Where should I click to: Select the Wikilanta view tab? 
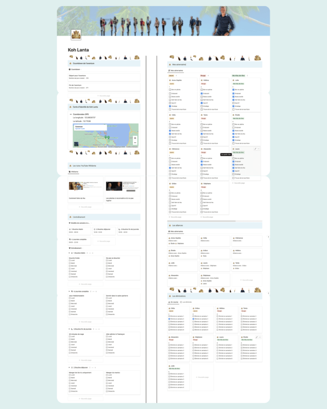point(73,172)
